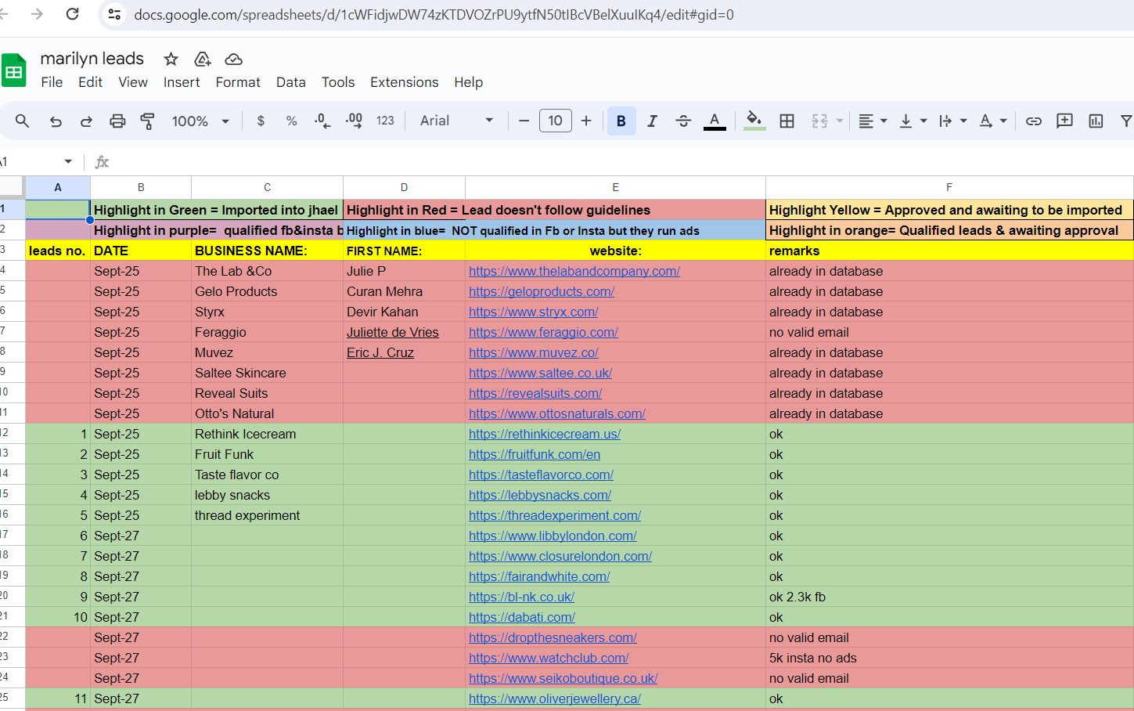
Task: Open the vertical align dropdown
Action: (913, 121)
